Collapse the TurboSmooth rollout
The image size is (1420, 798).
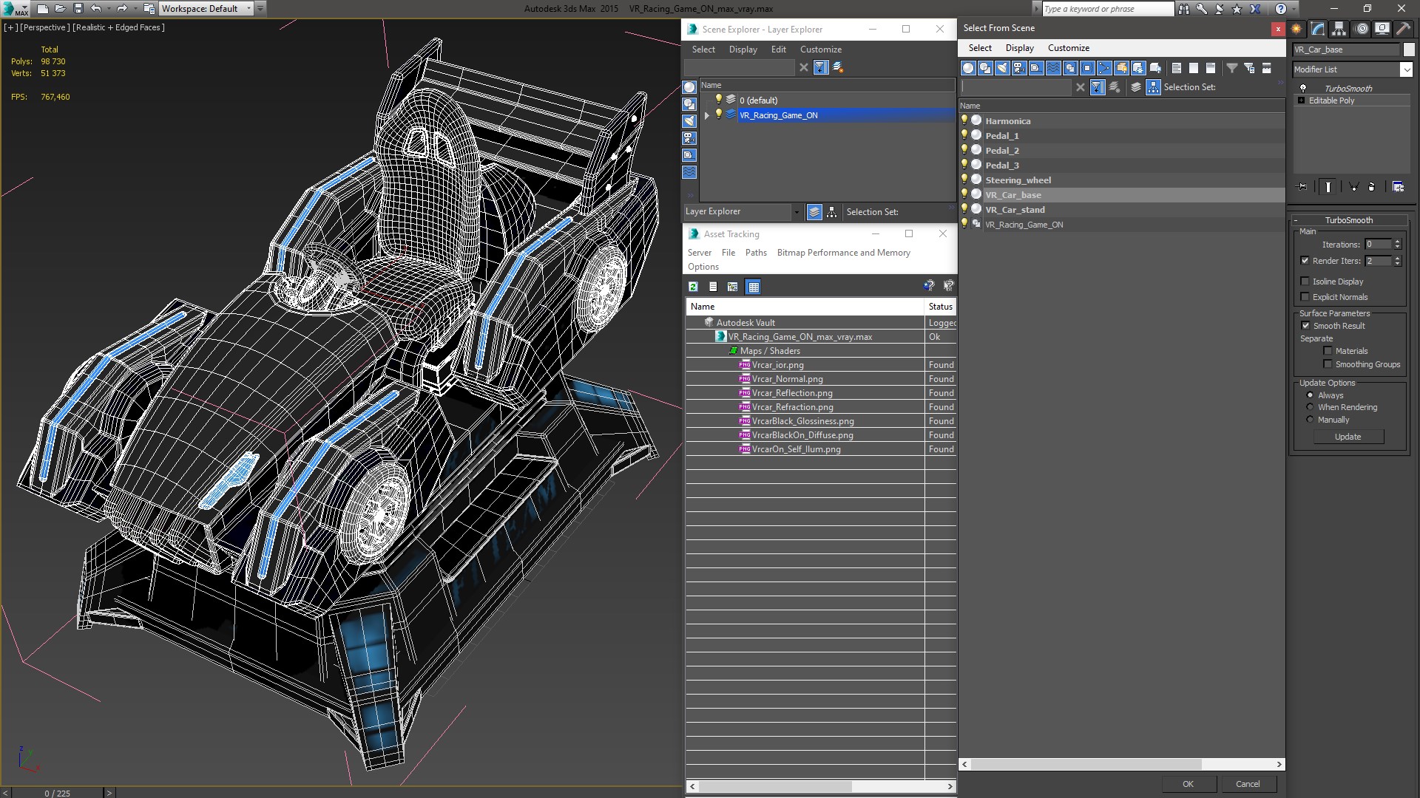tap(1348, 220)
